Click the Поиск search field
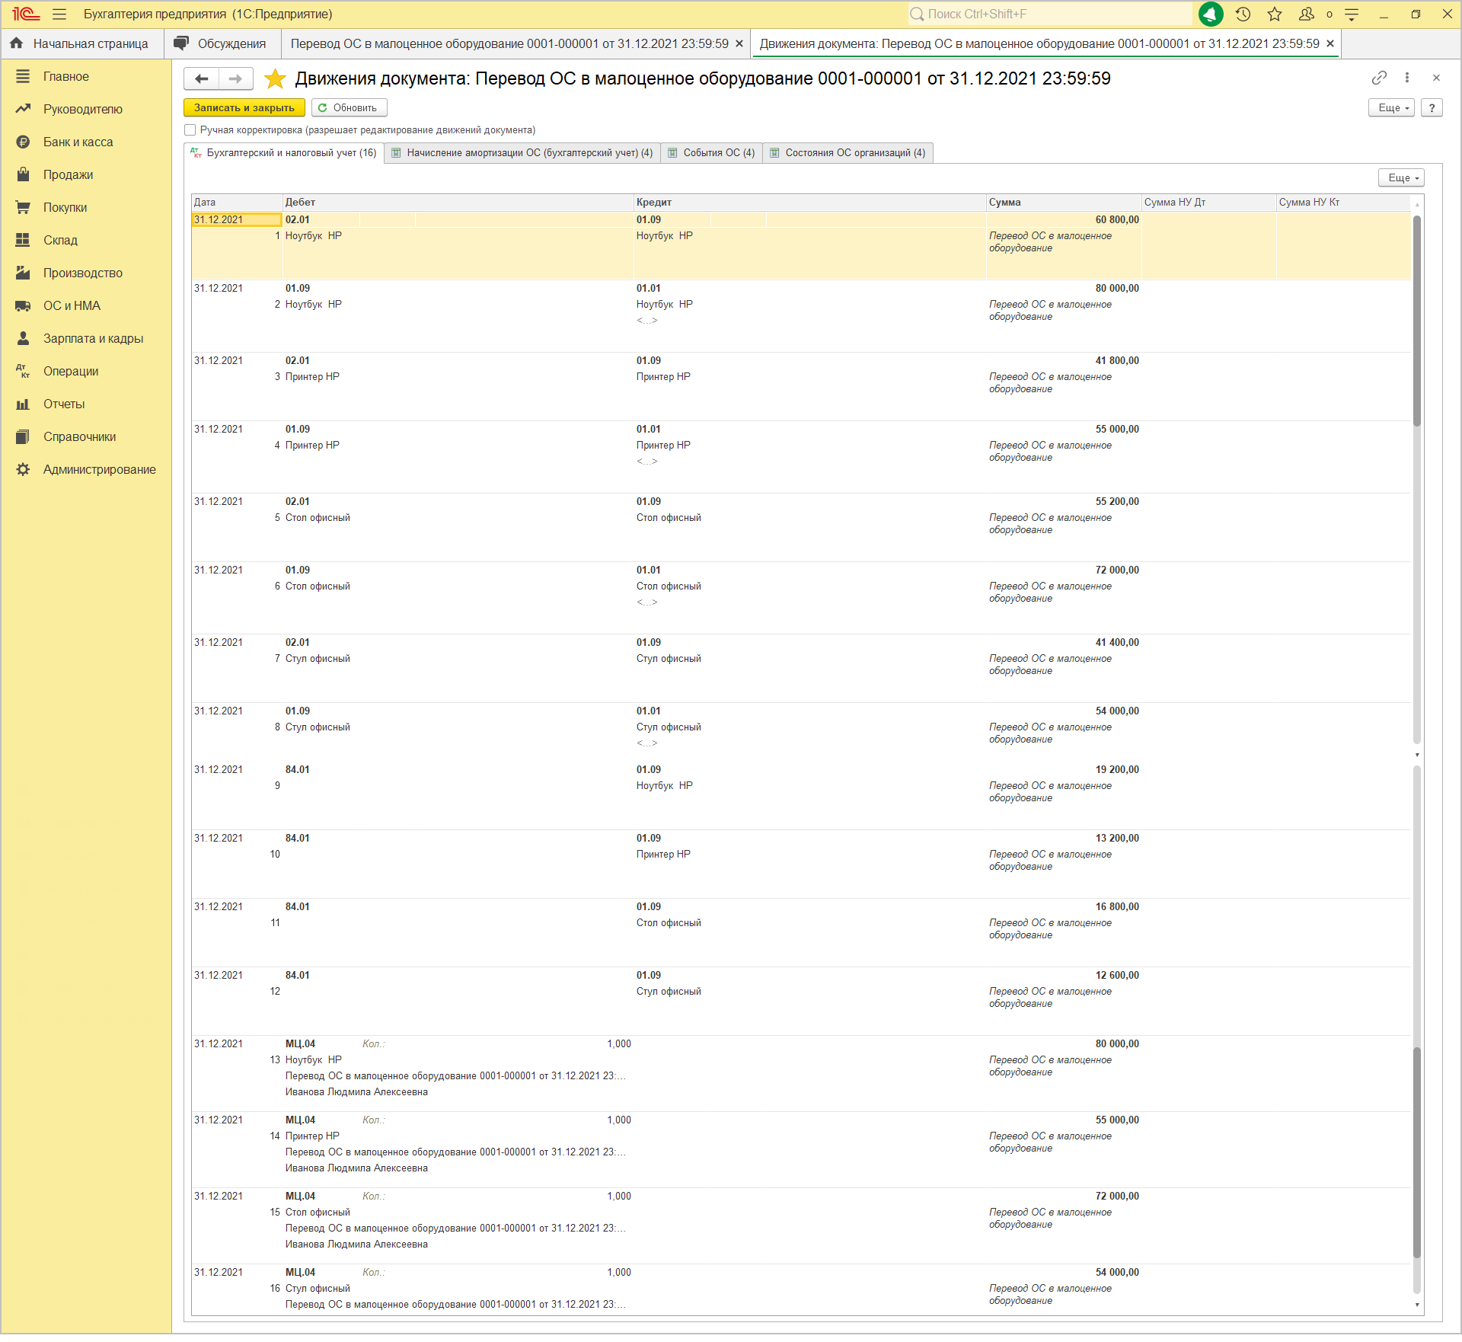Image resolution: width=1462 pixels, height=1342 pixels. click(x=1051, y=14)
